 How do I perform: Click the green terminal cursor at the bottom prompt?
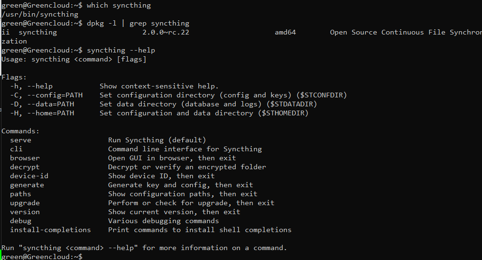click(0, 255)
